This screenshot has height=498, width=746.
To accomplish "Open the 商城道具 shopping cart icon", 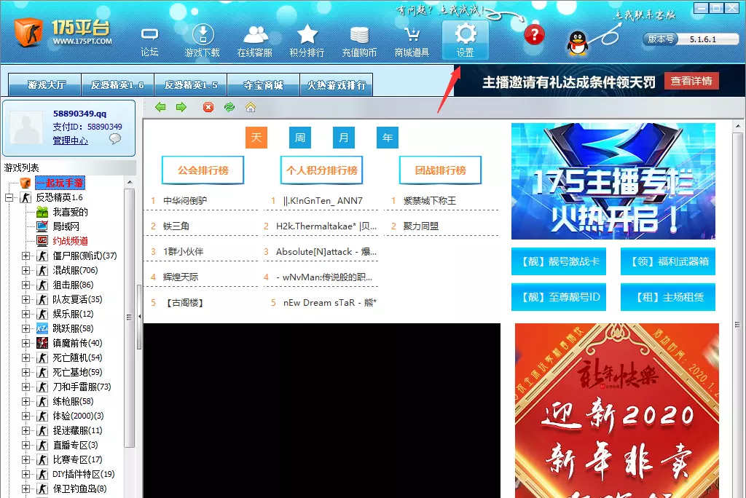I will click(412, 34).
